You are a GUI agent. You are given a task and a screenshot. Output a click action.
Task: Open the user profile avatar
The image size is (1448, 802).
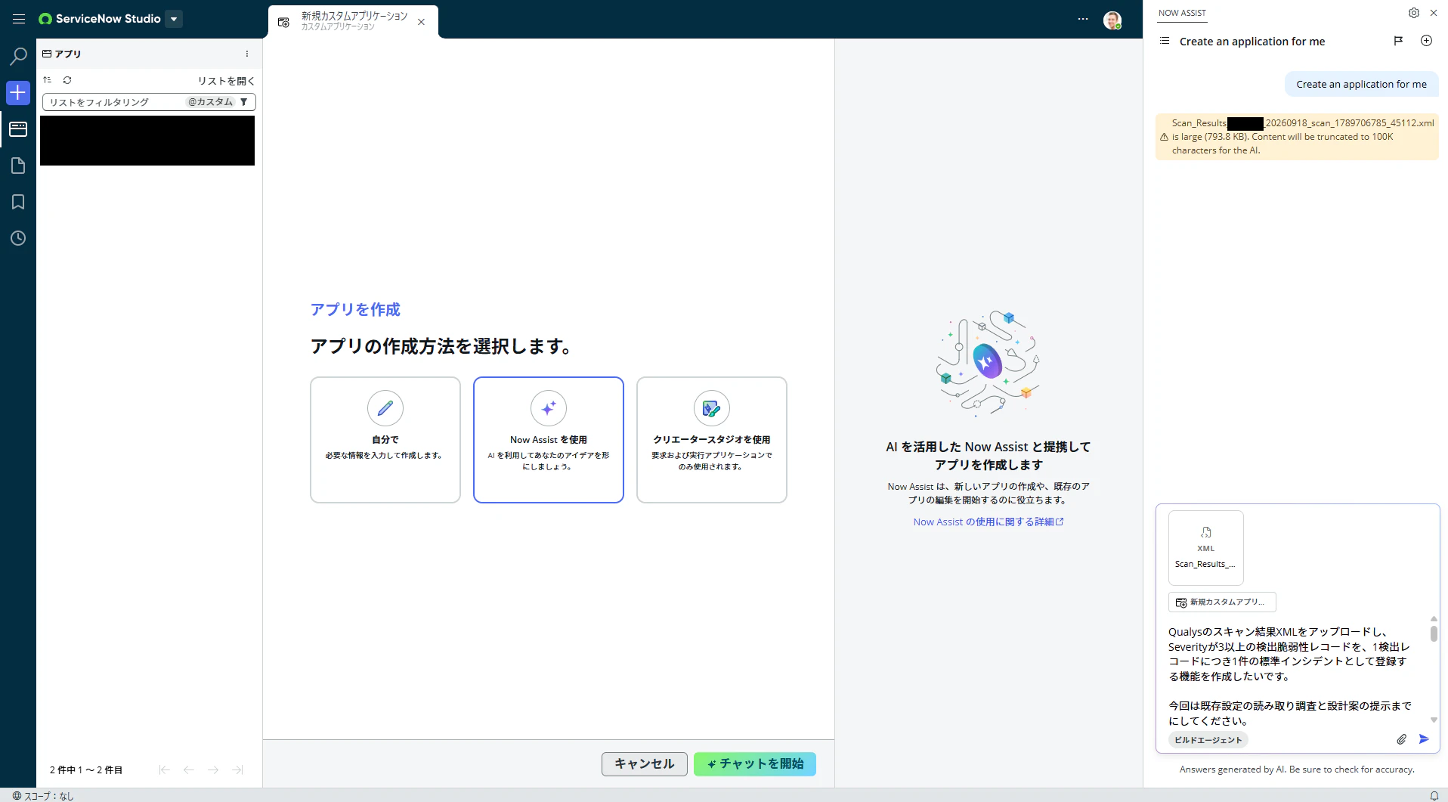point(1112,20)
